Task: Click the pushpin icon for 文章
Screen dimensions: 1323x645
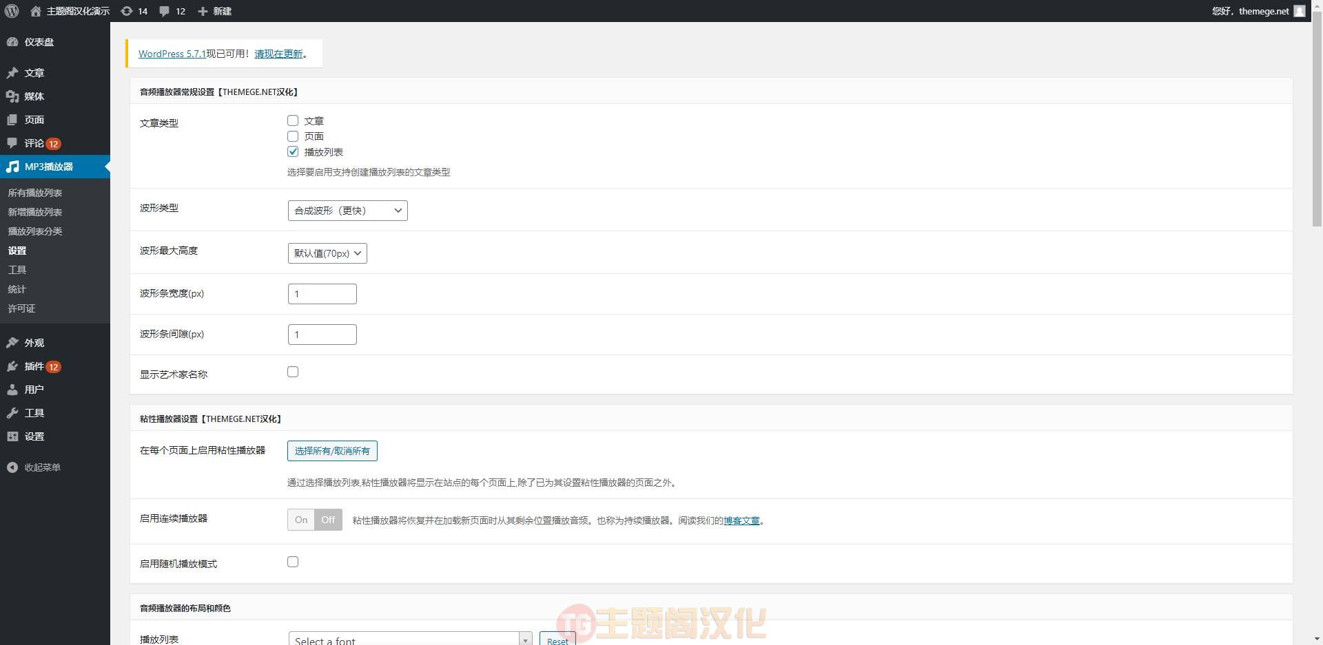Action: 12,73
